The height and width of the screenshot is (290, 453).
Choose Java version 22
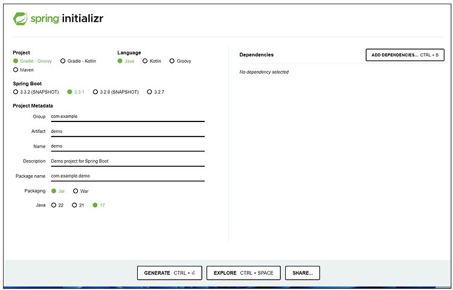(57, 205)
